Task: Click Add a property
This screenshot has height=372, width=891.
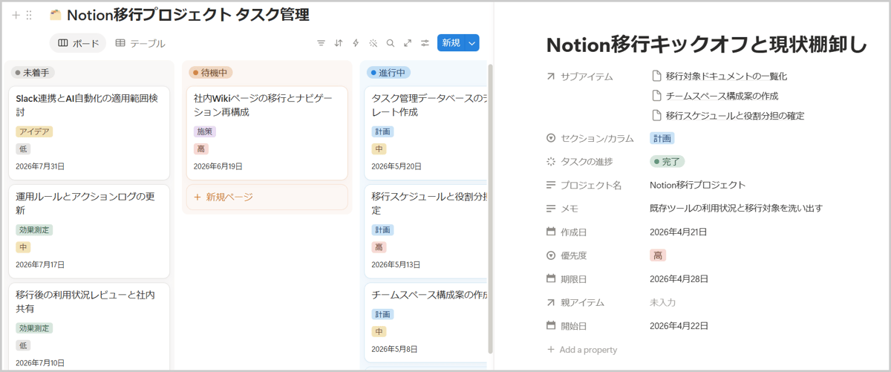Action: tap(582, 349)
